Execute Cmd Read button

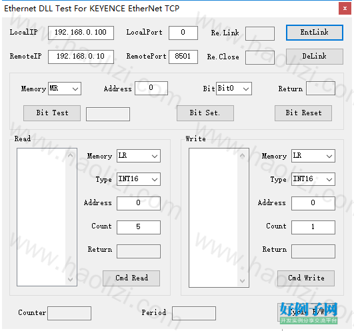(x=131, y=278)
